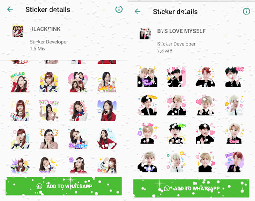
Task: Tap the LET'S GO! sticker
Action: 49,110
